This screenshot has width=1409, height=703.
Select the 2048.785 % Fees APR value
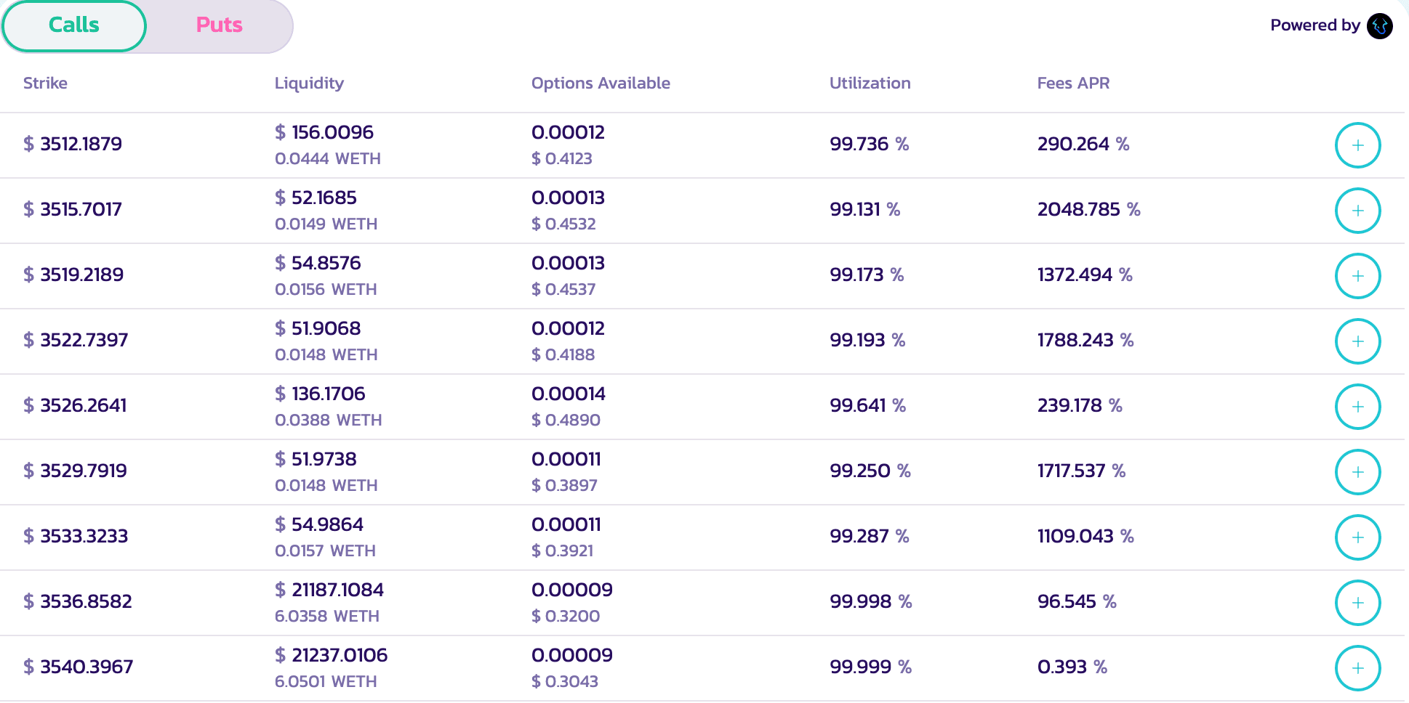(x=1088, y=210)
